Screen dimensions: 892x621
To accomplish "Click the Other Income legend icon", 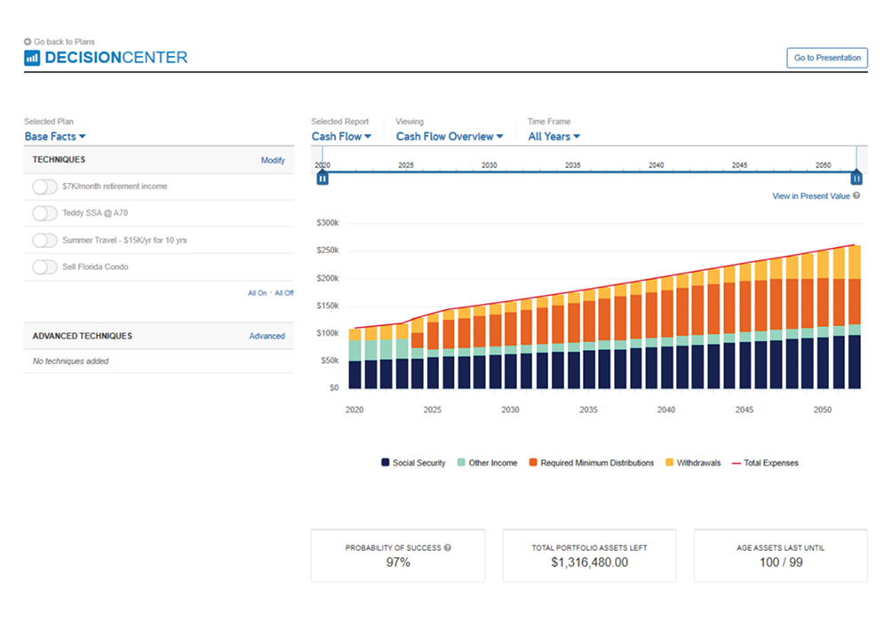I will (461, 463).
